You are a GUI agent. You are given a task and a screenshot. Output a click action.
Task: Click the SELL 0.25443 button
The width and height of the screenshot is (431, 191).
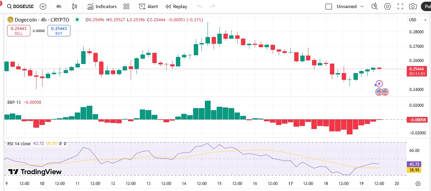(x=19, y=31)
